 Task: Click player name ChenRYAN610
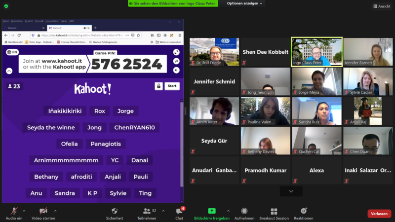tap(134, 127)
